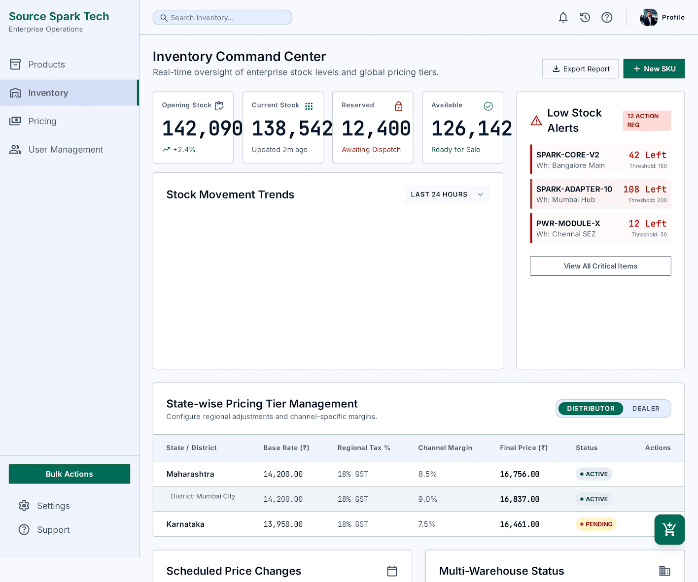The width and height of the screenshot is (698, 582).
Task: Click the Regional Tax % column header
Action: click(364, 448)
